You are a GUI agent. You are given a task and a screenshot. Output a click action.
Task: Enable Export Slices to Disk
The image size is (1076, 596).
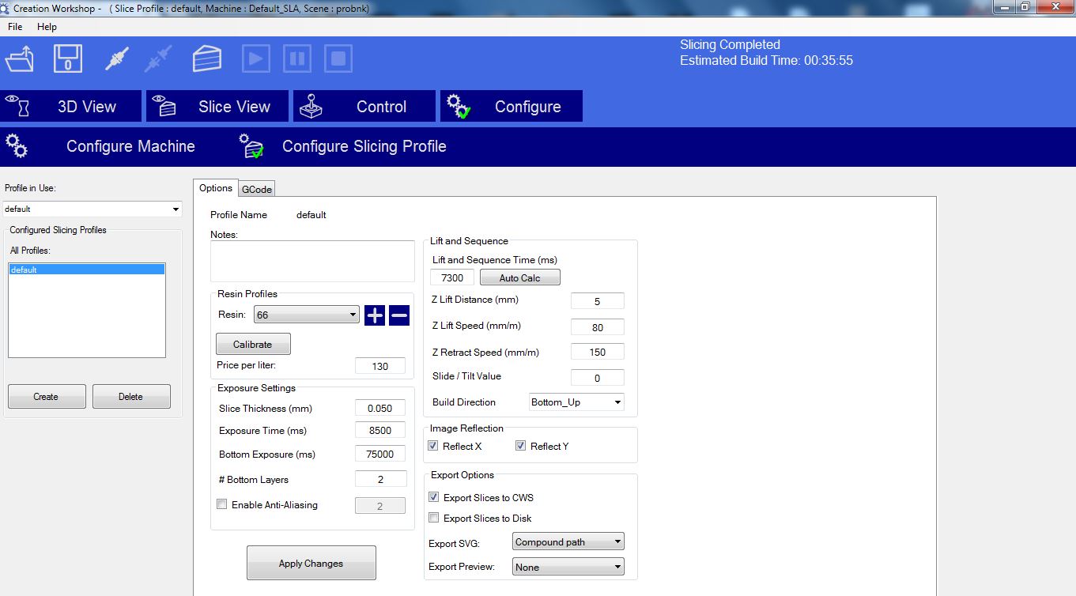pos(433,519)
